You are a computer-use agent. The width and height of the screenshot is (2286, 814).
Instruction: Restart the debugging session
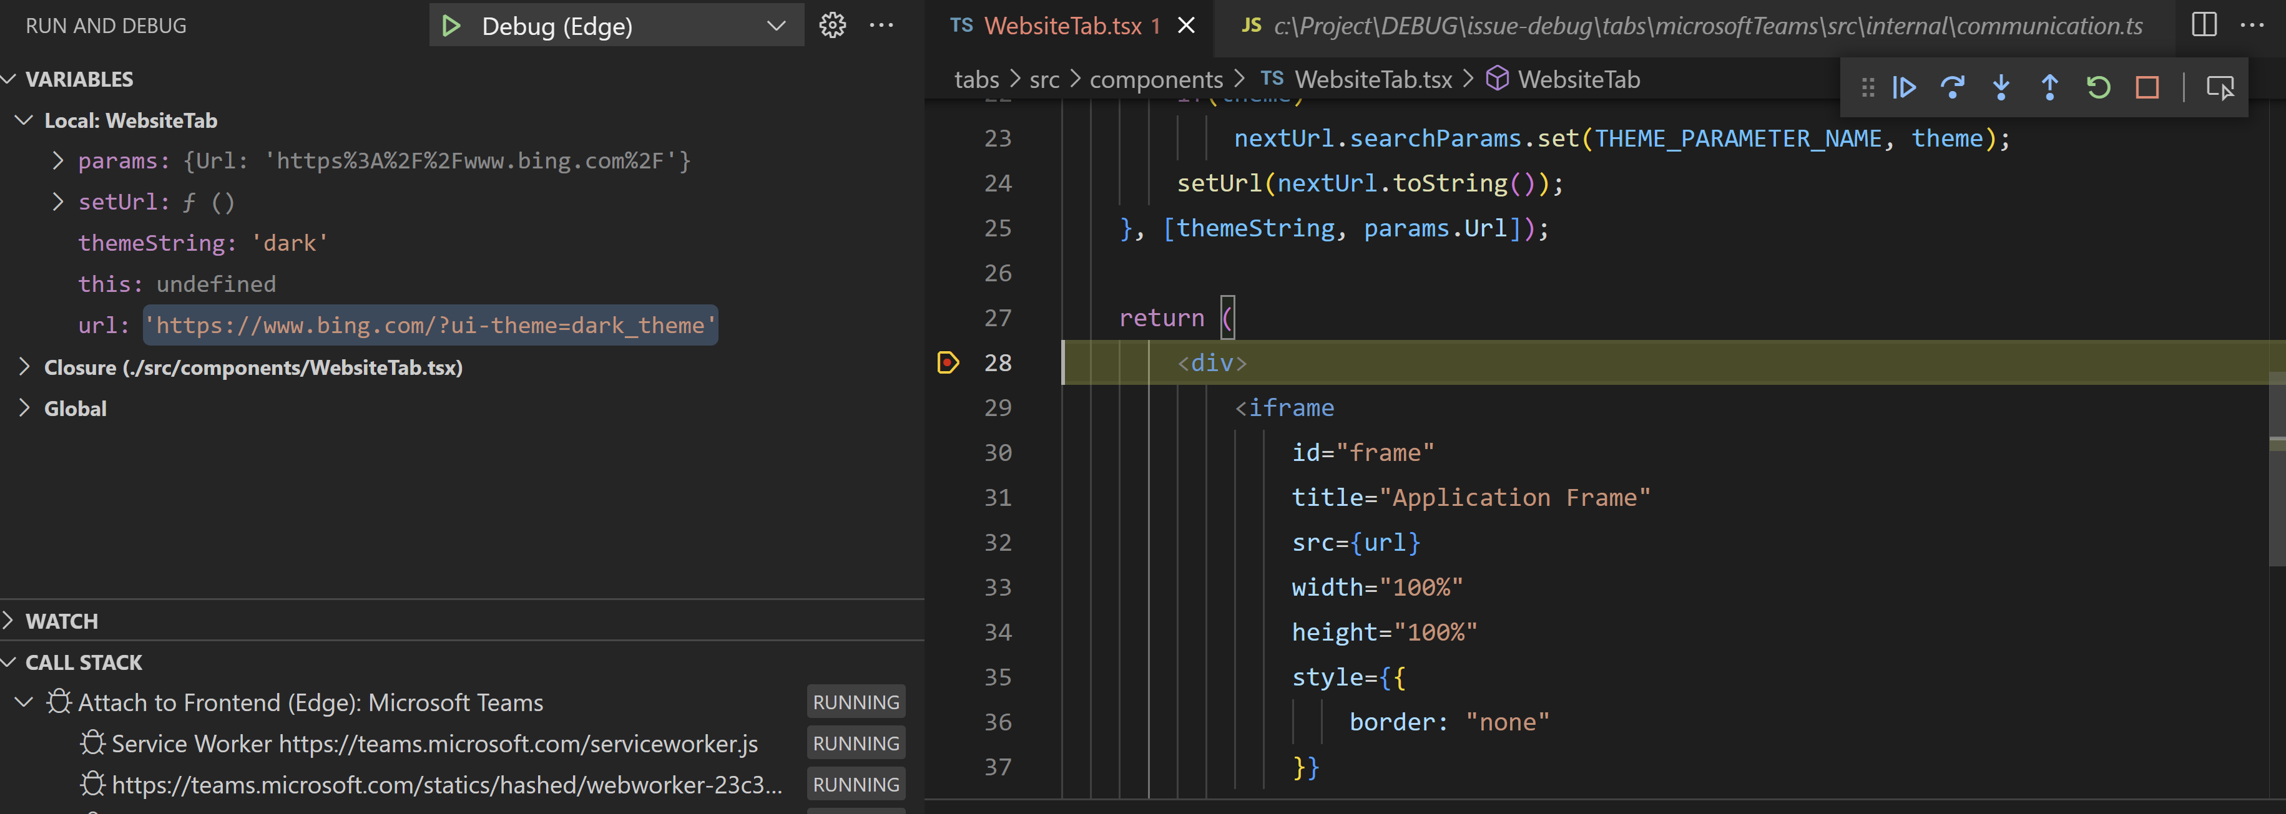2098,88
